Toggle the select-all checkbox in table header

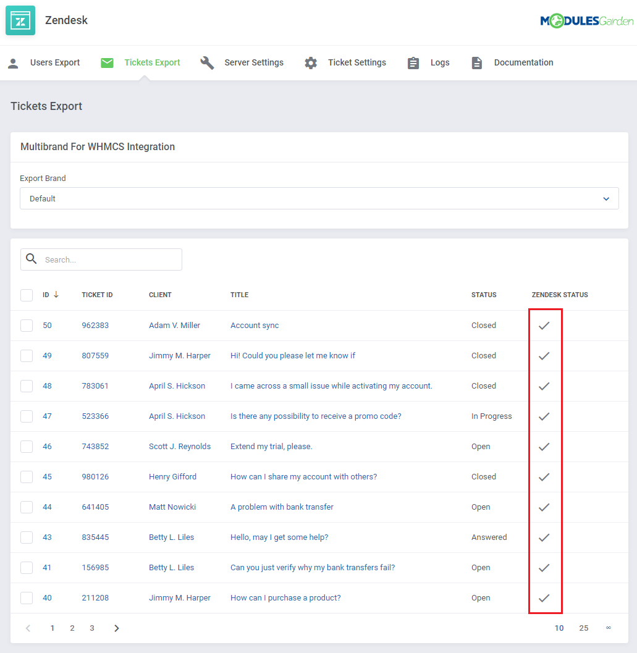pos(27,295)
